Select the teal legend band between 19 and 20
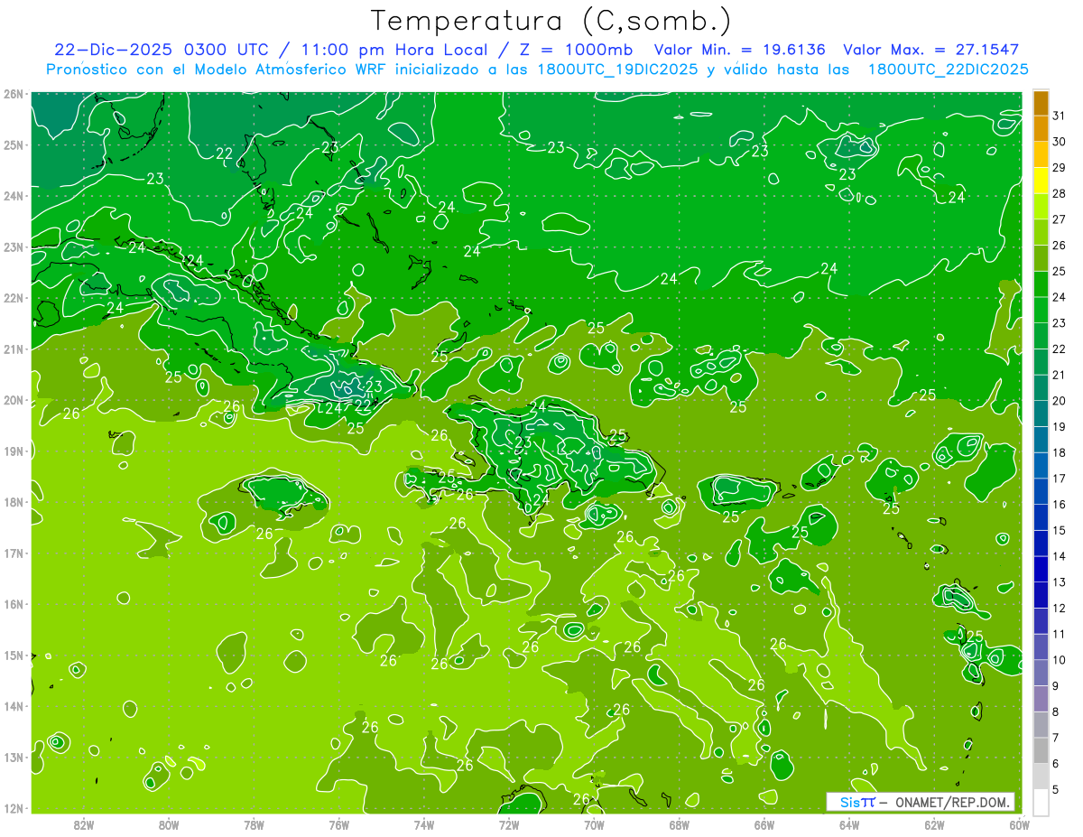Viewport: 1083px width, 837px height. [1041, 414]
